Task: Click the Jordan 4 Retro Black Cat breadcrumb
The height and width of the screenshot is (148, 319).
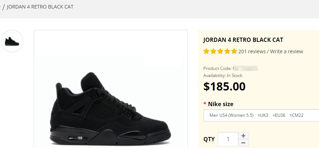Action: tap(40, 7)
